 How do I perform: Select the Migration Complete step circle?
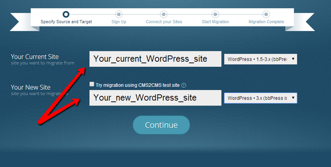click(266, 15)
